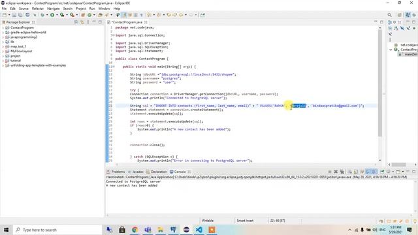Toggle Link with Editor in Package Explorer
The height and width of the screenshot is (235, 418).
[82, 22]
